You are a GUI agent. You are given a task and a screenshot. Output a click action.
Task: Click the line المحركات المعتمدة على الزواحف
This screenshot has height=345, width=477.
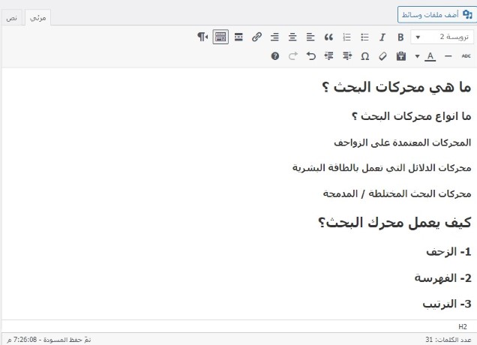pyautogui.click(x=403, y=142)
